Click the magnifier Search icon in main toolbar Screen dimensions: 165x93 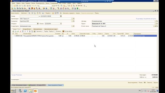coord(38,6)
